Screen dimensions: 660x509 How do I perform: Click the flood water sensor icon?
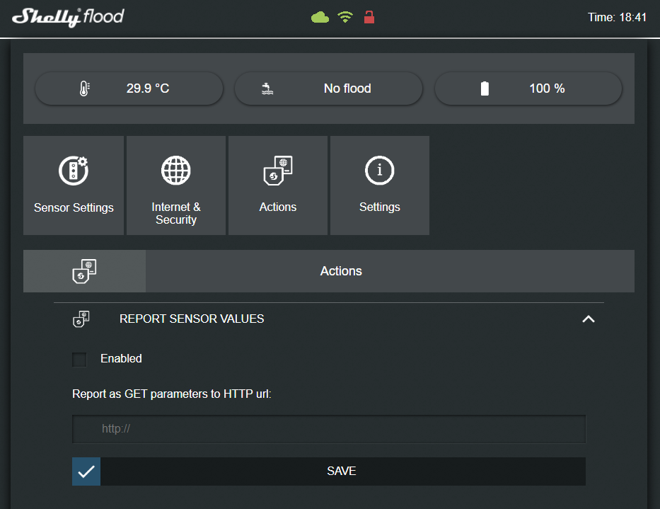click(x=267, y=88)
